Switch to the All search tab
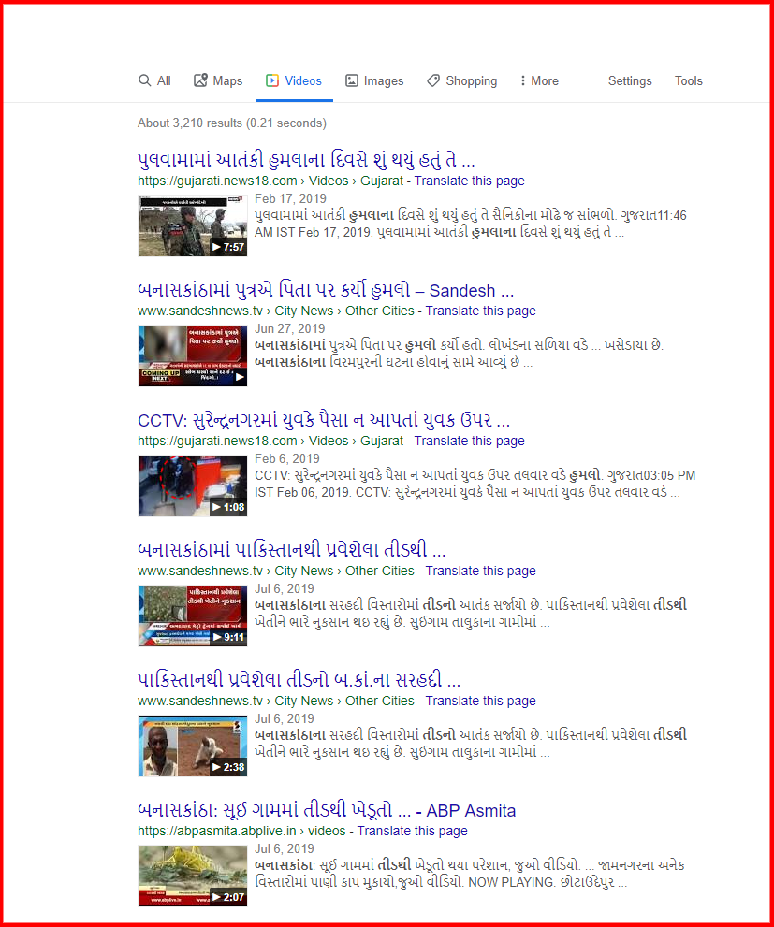Screen dimensions: 774x927 [x=154, y=81]
